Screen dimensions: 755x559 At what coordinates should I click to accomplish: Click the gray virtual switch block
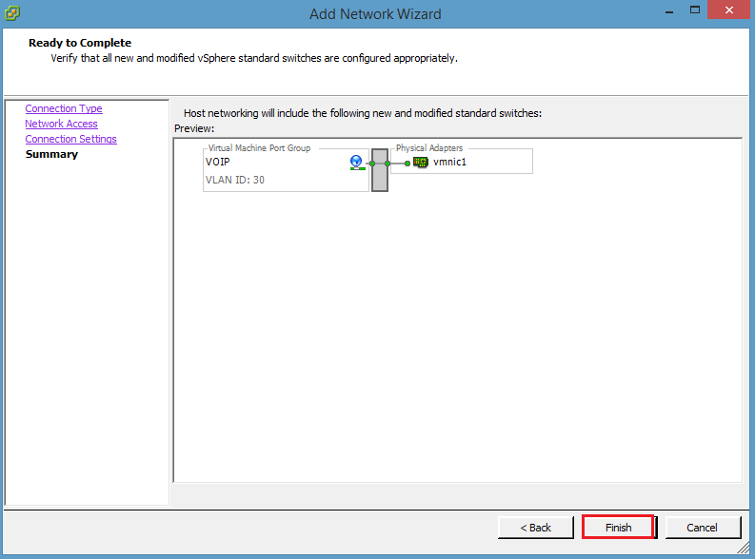tap(380, 170)
